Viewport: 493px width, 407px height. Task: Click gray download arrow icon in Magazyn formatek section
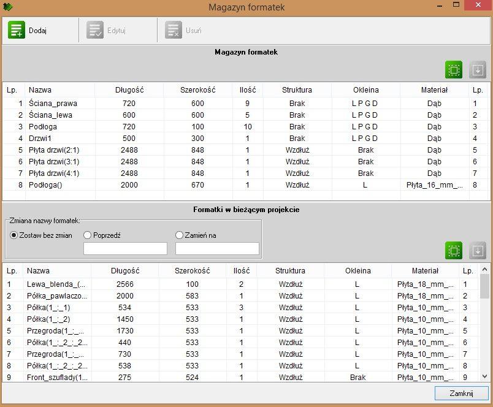pyautogui.click(x=478, y=70)
